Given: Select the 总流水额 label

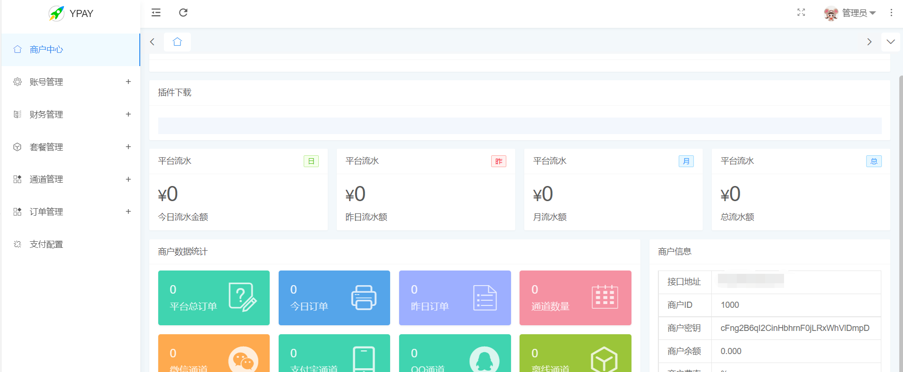Looking at the screenshot, I should click(737, 217).
